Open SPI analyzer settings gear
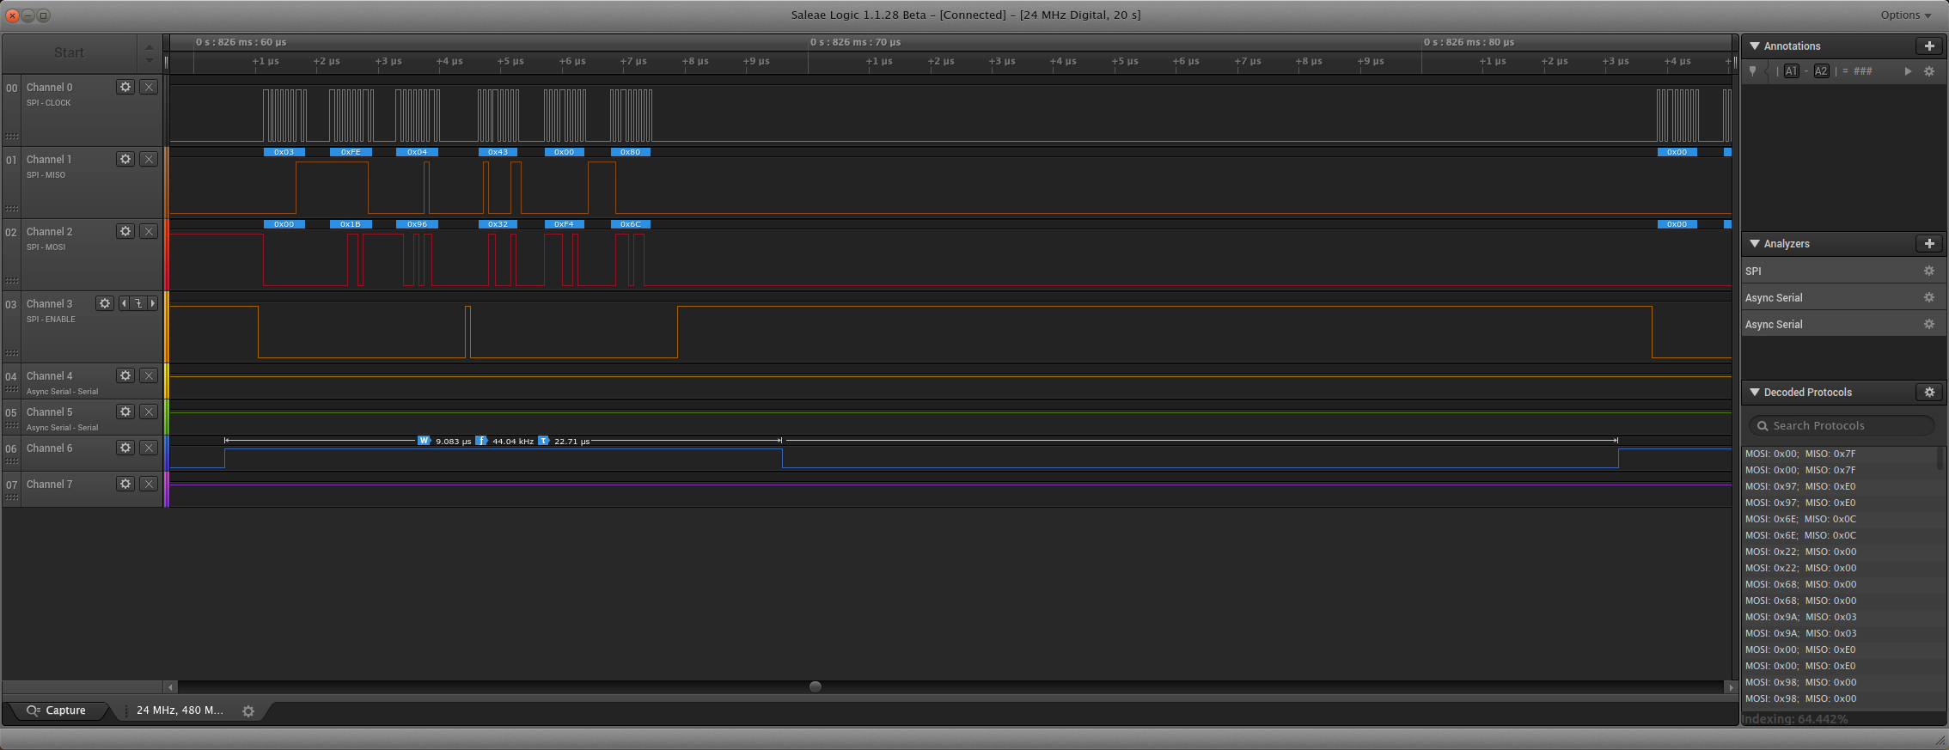The height and width of the screenshot is (750, 1949). point(1928,271)
